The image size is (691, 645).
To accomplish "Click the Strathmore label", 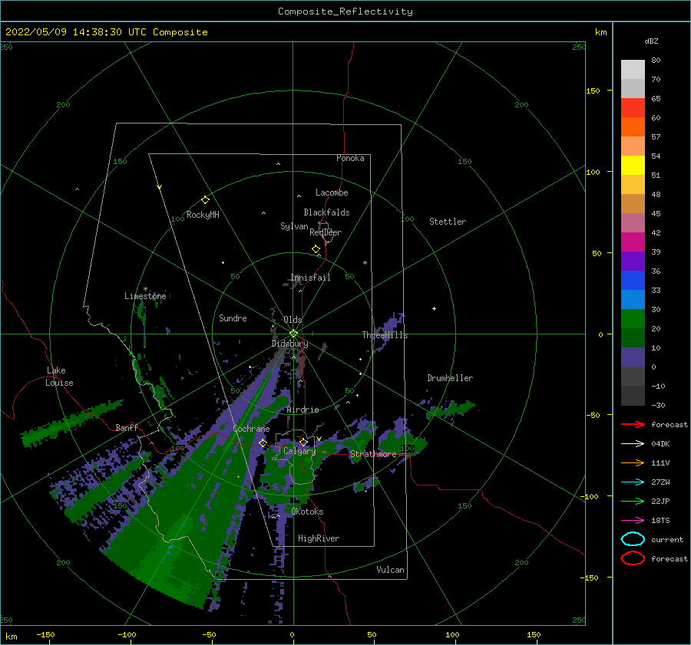I will click(x=373, y=454).
